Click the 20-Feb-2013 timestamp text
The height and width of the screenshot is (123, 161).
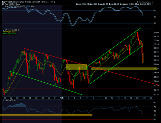[x=11, y=4]
